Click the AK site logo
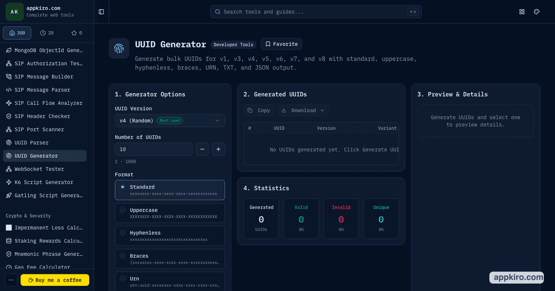 click(14, 12)
